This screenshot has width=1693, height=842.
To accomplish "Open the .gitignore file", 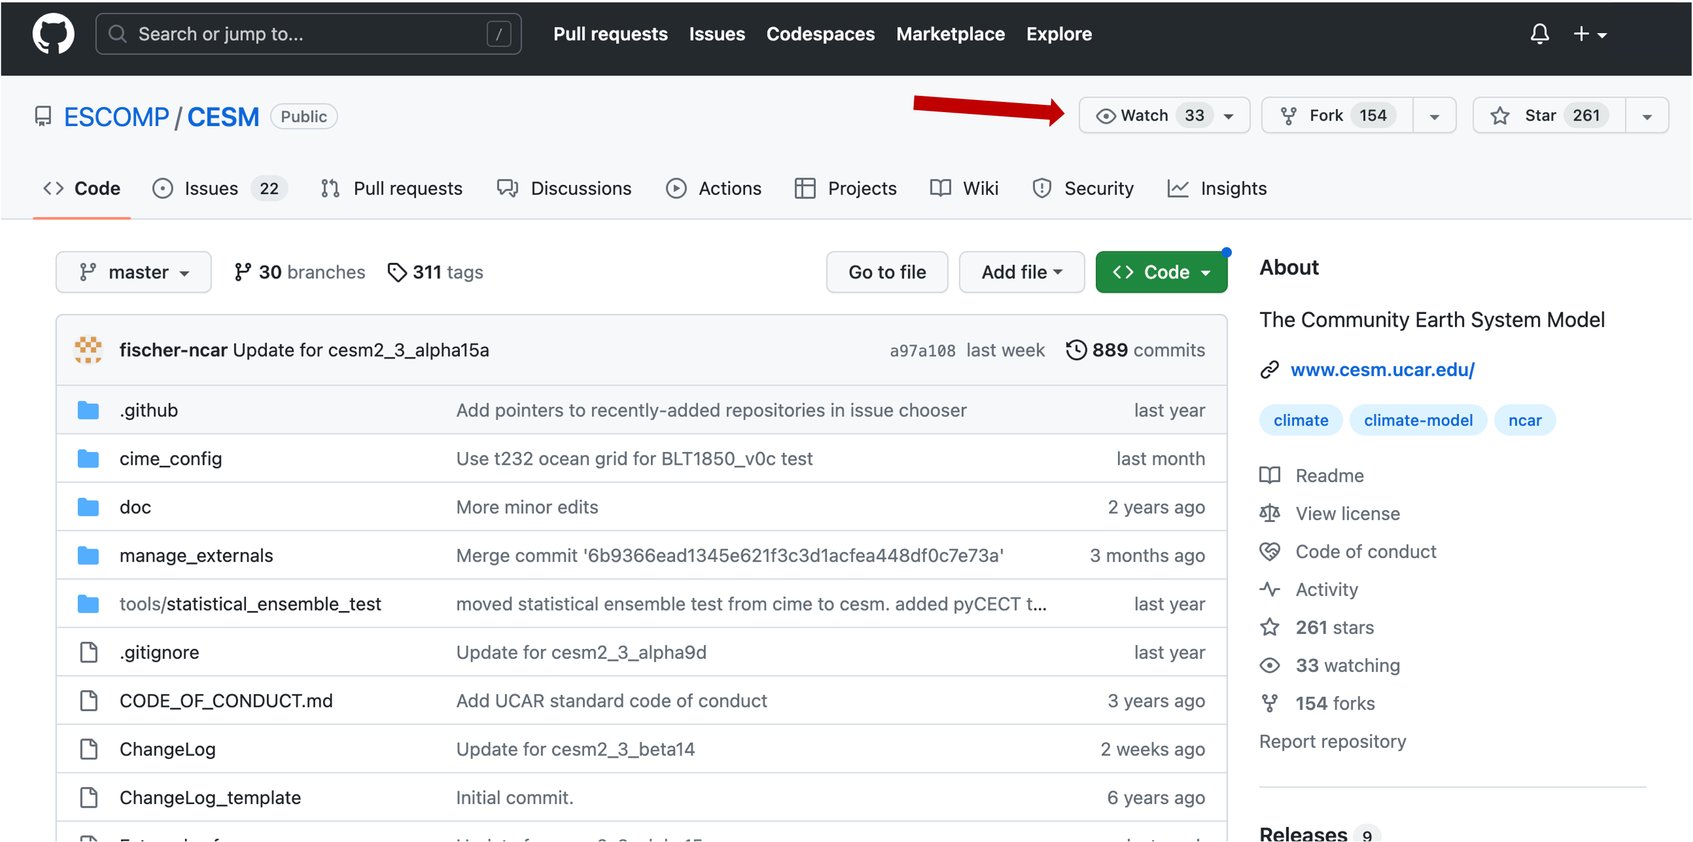I will tap(159, 652).
